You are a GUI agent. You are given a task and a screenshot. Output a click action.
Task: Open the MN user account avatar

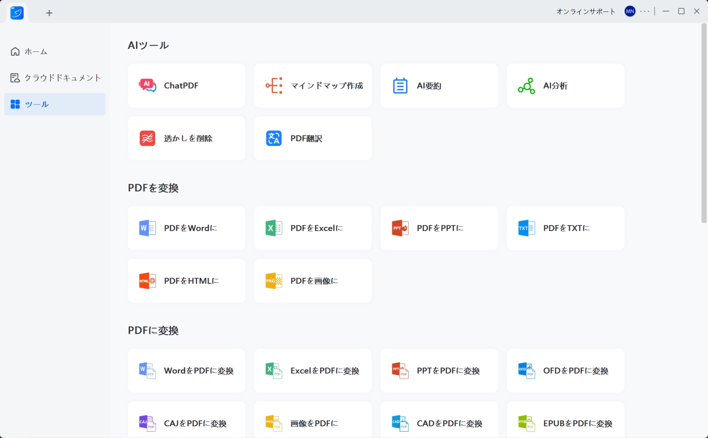[630, 11]
